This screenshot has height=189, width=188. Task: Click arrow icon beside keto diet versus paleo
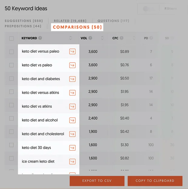(x=72, y=51)
